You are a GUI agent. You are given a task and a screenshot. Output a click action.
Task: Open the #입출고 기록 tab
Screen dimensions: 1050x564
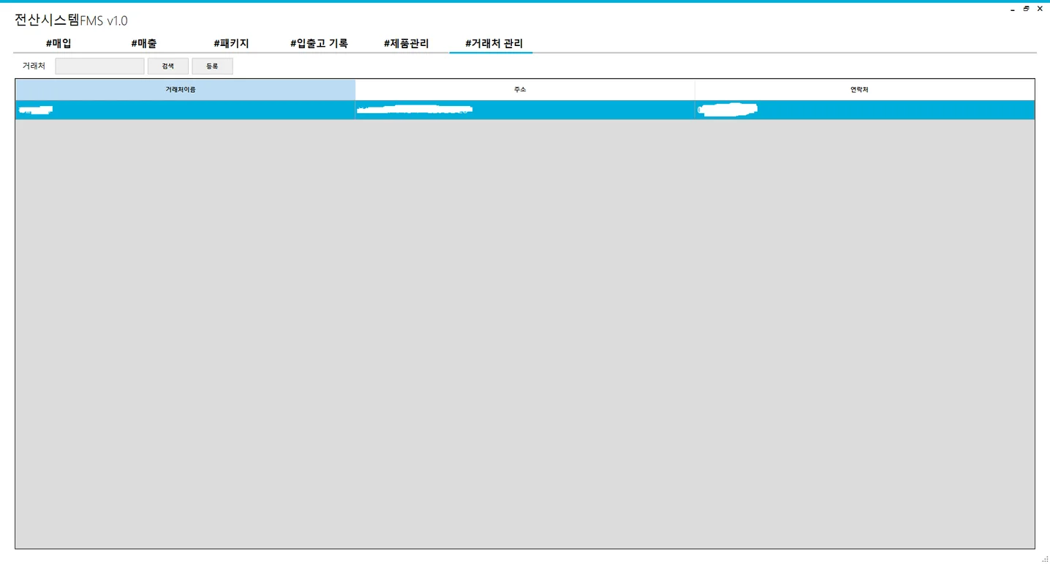click(319, 44)
